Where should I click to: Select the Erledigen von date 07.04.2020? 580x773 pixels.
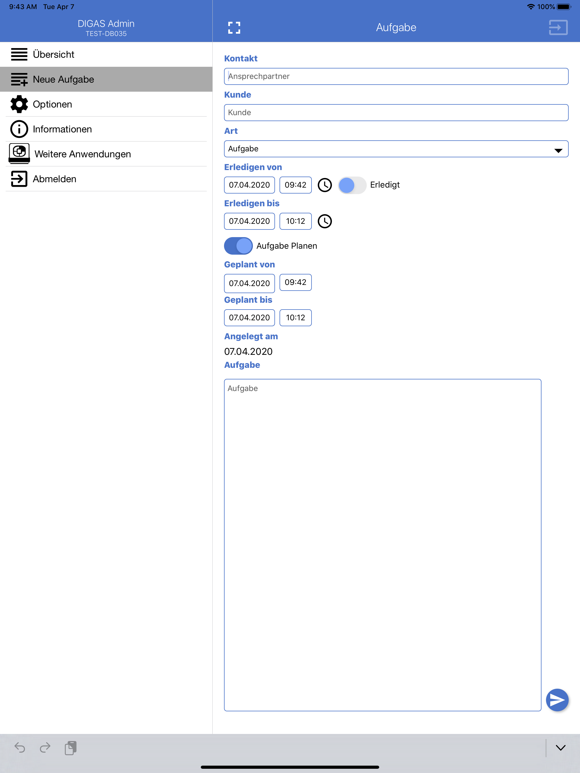(250, 185)
